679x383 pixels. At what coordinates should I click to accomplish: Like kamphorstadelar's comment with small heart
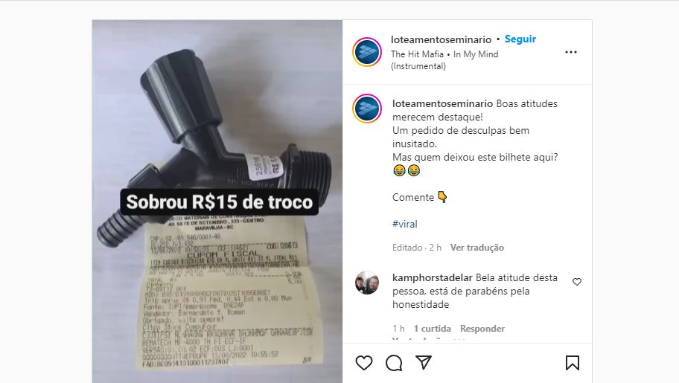pos(577,282)
